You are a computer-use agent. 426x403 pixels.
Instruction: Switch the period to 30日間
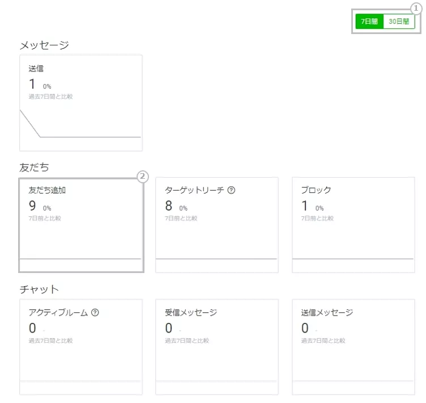(399, 22)
